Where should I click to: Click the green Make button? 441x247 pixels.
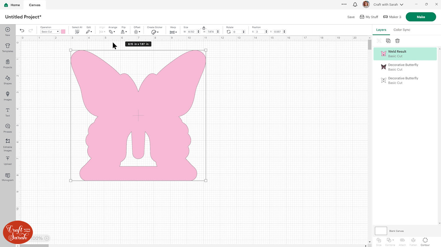tap(420, 17)
